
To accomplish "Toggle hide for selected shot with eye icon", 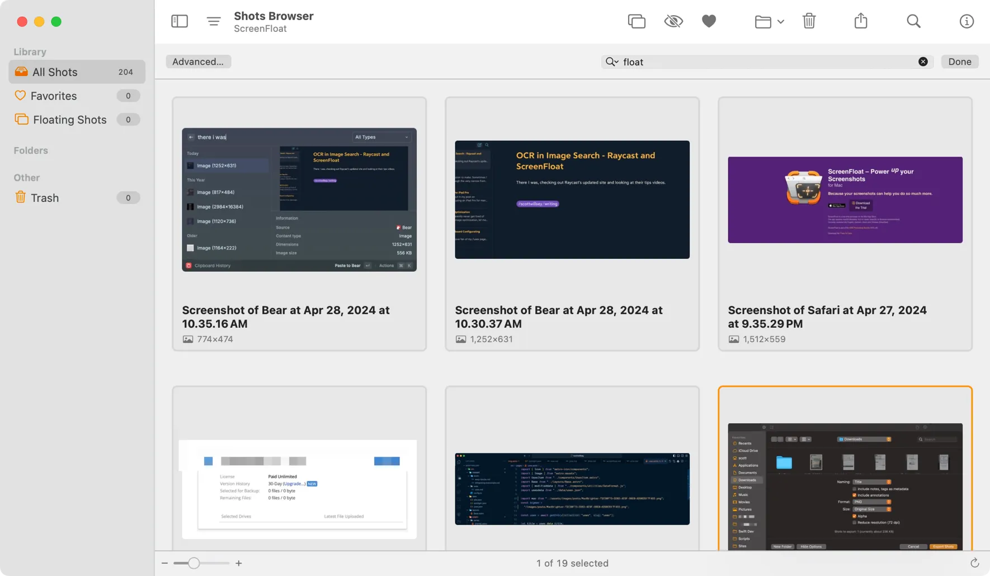I will (673, 21).
